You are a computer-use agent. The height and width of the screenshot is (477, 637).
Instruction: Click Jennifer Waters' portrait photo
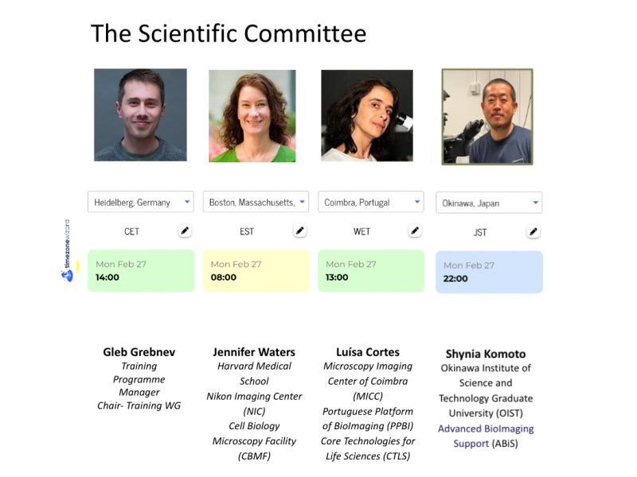pos(252,116)
